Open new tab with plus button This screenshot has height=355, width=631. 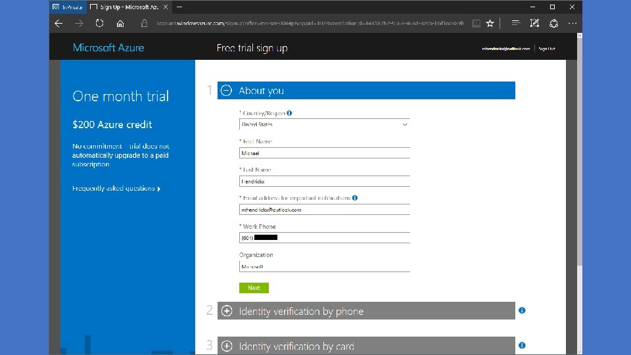179,7
